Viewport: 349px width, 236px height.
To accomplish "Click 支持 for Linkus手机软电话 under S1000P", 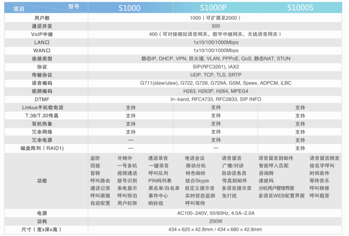I will pyautogui.click(x=215, y=107).
